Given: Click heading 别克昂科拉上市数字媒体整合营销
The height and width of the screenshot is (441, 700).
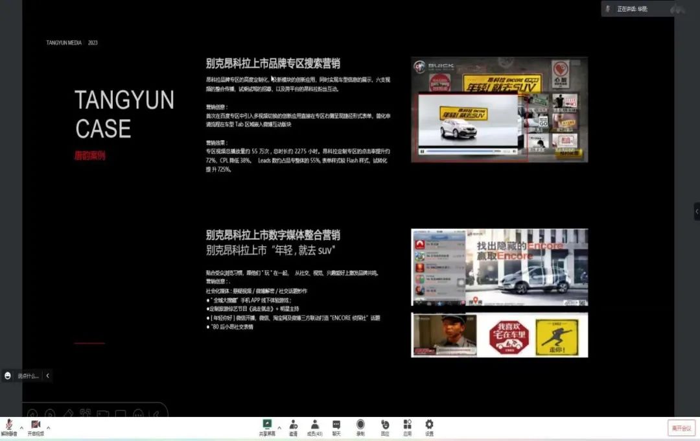Looking at the screenshot, I should pyautogui.click(x=273, y=235).
